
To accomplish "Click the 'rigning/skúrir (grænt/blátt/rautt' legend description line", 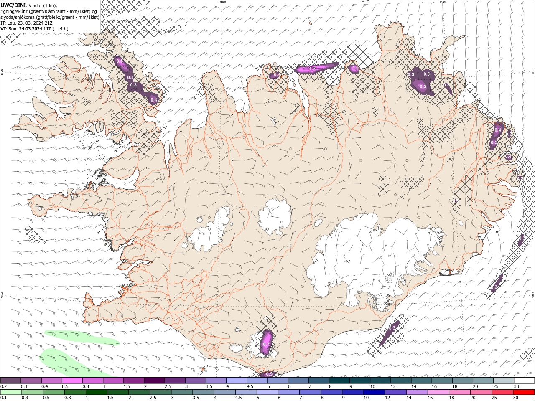I will click(49, 11).
